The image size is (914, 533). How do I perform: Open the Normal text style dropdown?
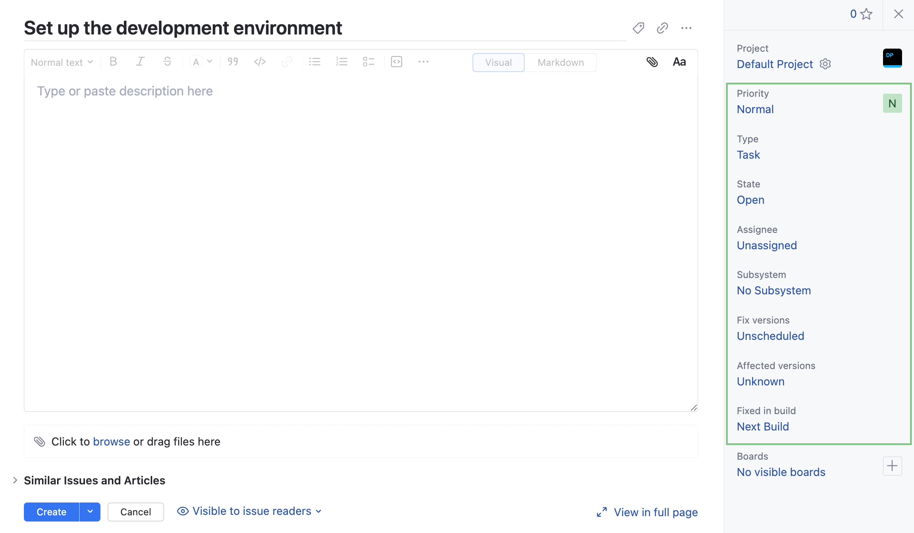(x=62, y=62)
